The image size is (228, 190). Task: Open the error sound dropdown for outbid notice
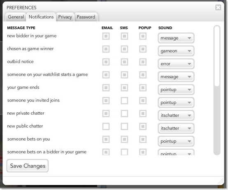[176, 64]
